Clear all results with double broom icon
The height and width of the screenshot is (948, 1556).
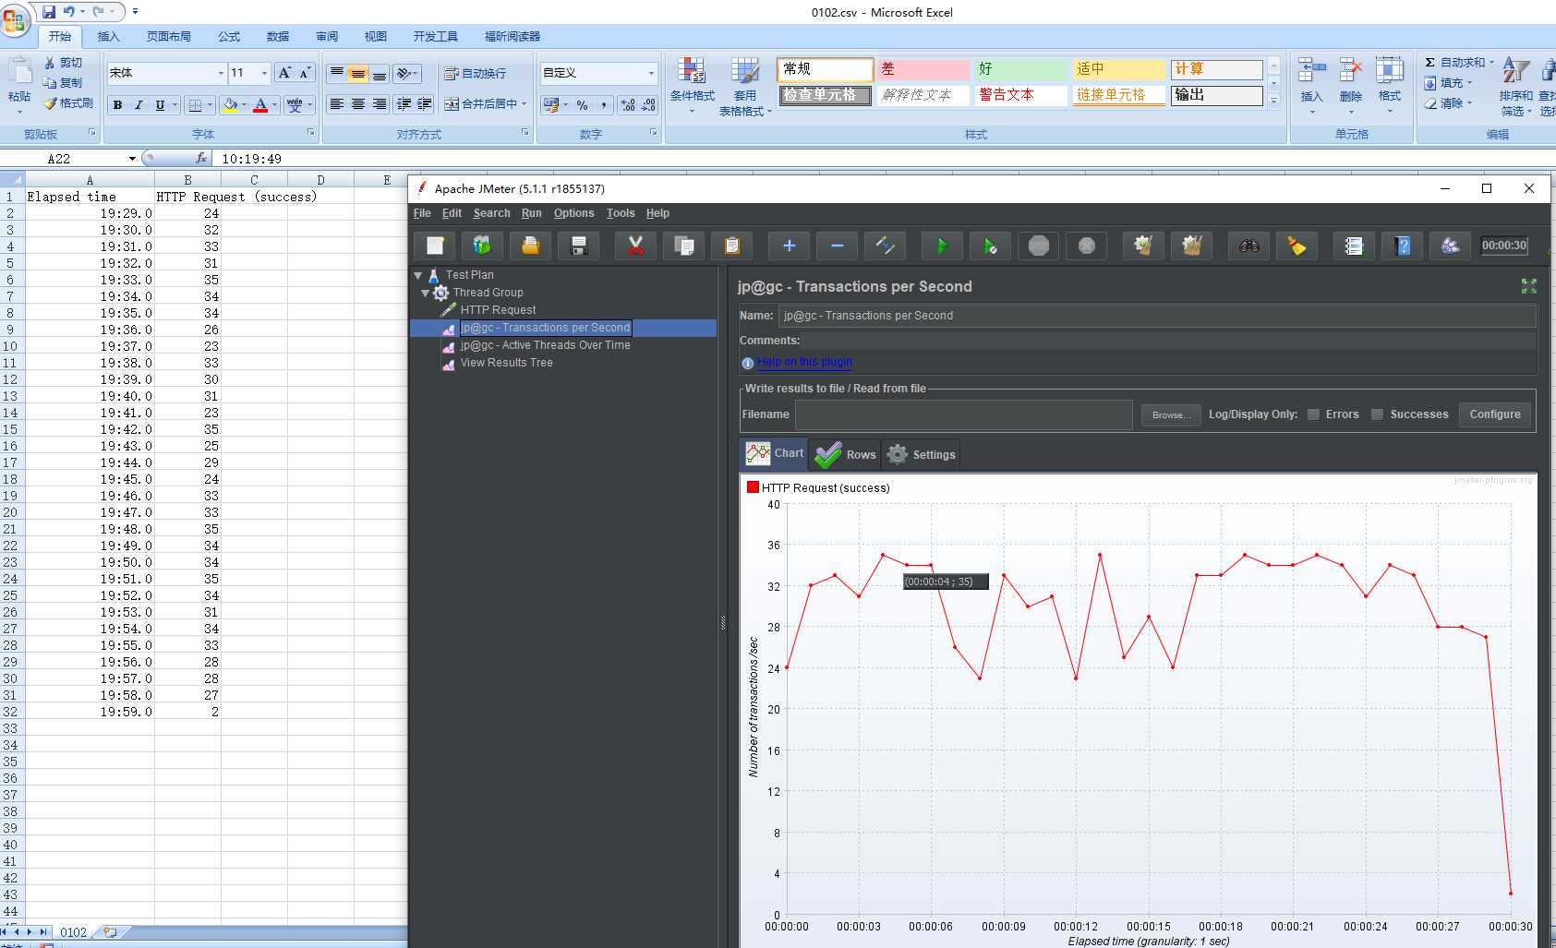tap(1192, 246)
